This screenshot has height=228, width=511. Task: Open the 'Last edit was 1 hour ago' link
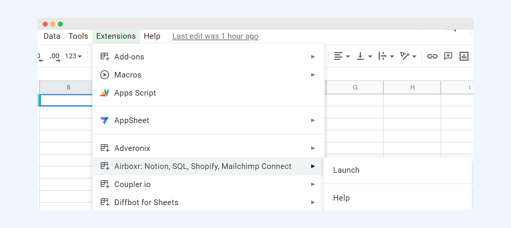point(215,36)
